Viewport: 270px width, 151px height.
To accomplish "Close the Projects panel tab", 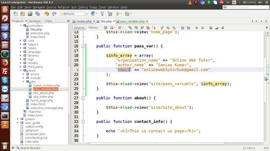I will (26, 21).
